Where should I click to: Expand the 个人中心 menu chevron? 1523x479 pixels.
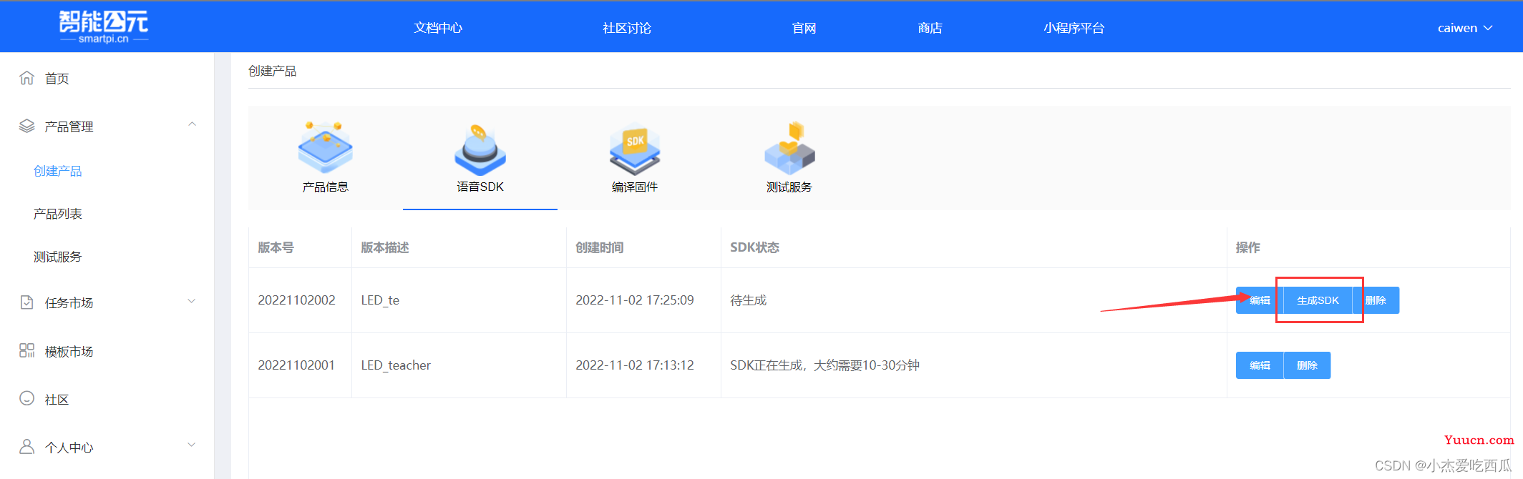point(192,445)
